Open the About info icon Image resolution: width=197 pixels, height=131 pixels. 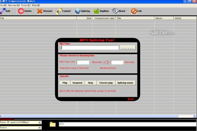[115, 11]
